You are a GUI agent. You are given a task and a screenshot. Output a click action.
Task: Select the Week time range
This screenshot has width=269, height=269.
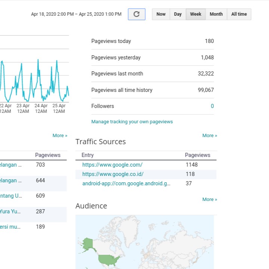[195, 14]
